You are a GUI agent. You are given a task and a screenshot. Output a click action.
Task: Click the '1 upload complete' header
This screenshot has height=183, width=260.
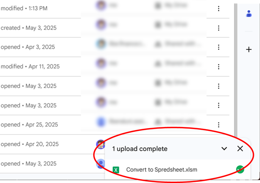coord(140,149)
